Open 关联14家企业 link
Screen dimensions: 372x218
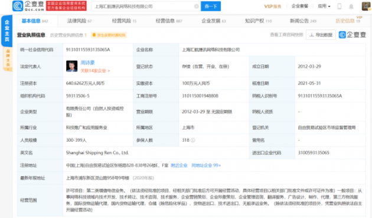[95, 71]
